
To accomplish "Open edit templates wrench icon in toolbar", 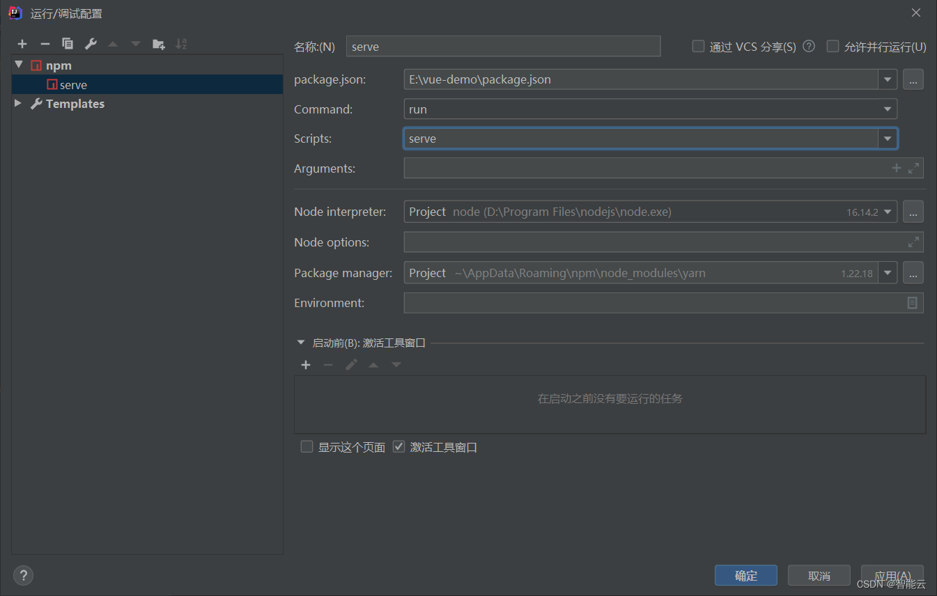I will click(91, 44).
